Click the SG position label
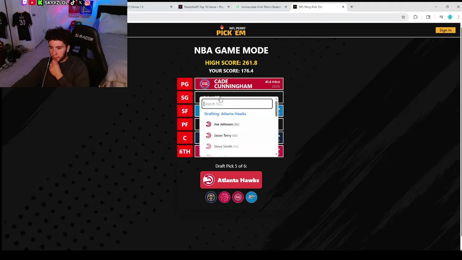Screen dimensions: 462x260 click(185, 97)
